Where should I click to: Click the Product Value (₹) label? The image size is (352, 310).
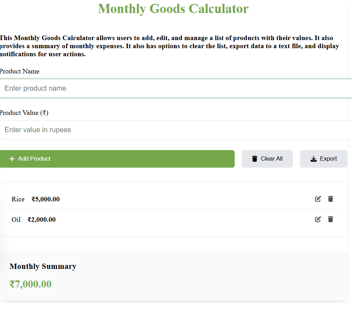pos(24,112)
